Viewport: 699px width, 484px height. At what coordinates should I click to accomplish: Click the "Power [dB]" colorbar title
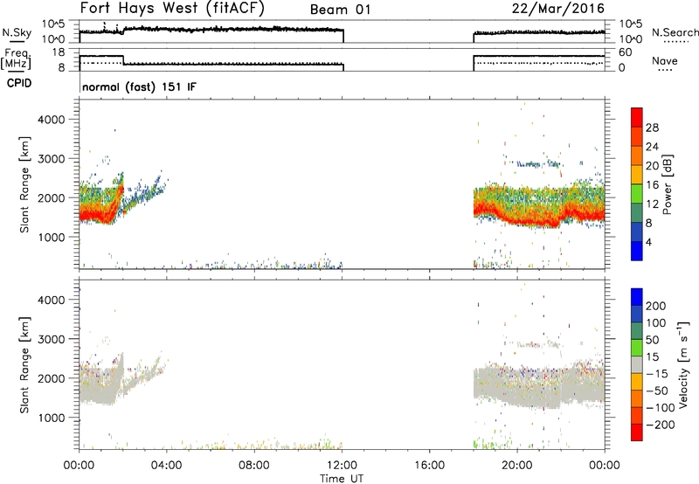[668, 184]
